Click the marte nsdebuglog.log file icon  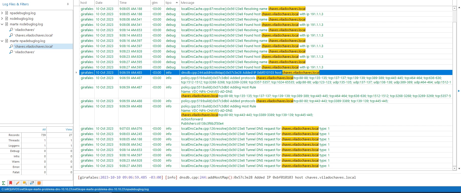tap(7, 24)
